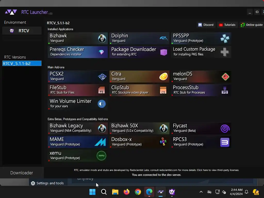264x198 pixels.
Task: Launch Bizhawk Vanguard by its title
Action: pyautogui.click(x=58, y=36)
